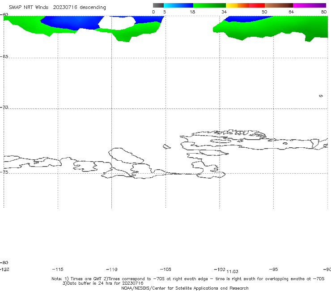The height and width of the screenshot is (291, 331).
Task: Click the large island outline near -109 longitude
Action: 126,155
